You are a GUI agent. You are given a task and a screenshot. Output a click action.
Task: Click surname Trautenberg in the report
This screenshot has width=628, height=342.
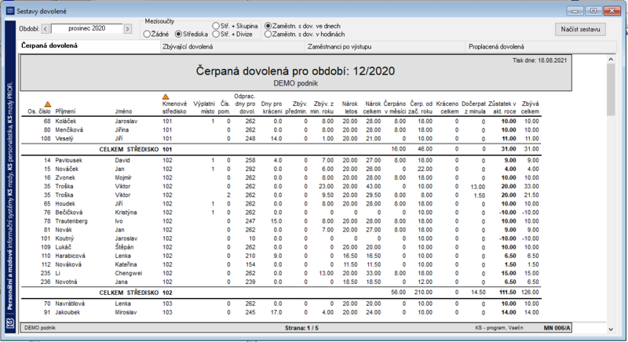(71, 221)
